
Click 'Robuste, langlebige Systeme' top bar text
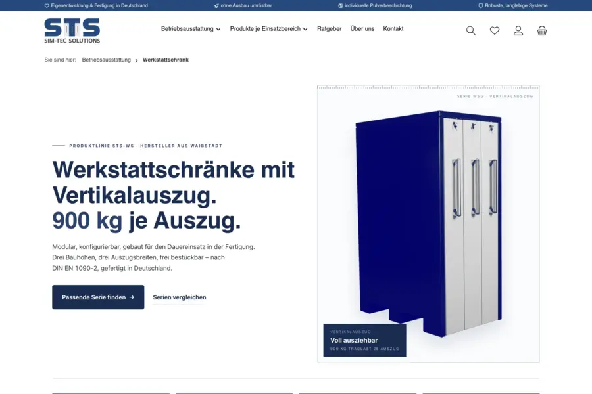click(x=516, y=6)
